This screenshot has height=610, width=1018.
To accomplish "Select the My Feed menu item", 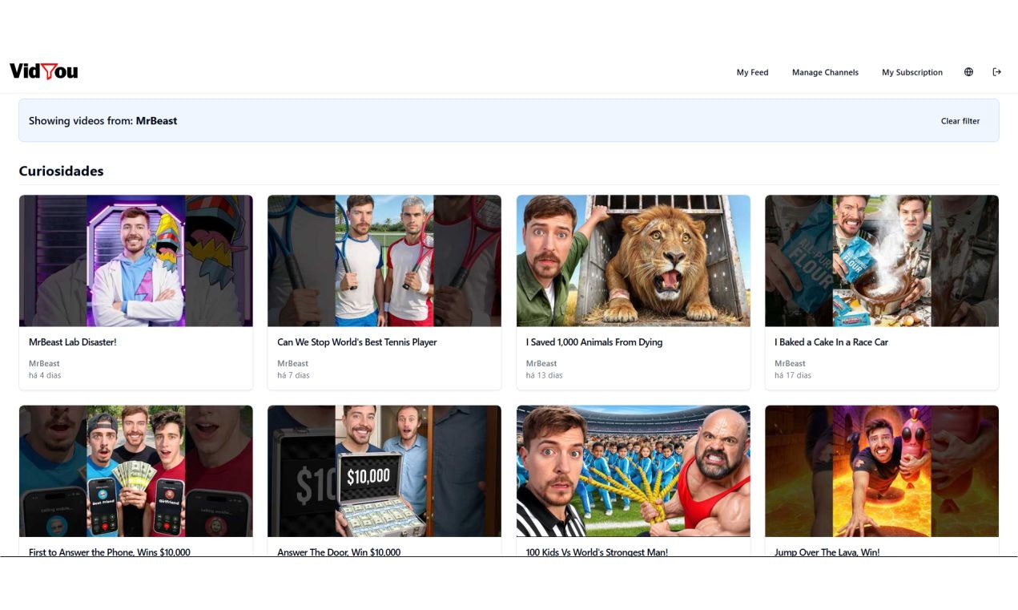I will coord(752,72).
